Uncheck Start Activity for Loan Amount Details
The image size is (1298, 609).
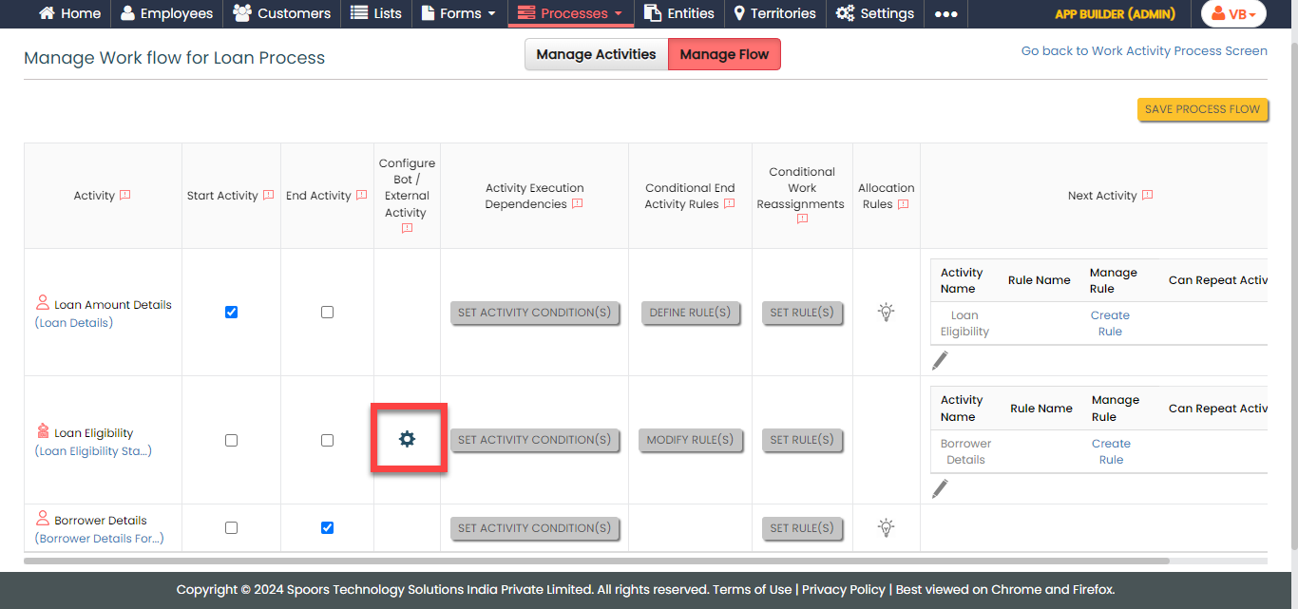pos(231,312)
